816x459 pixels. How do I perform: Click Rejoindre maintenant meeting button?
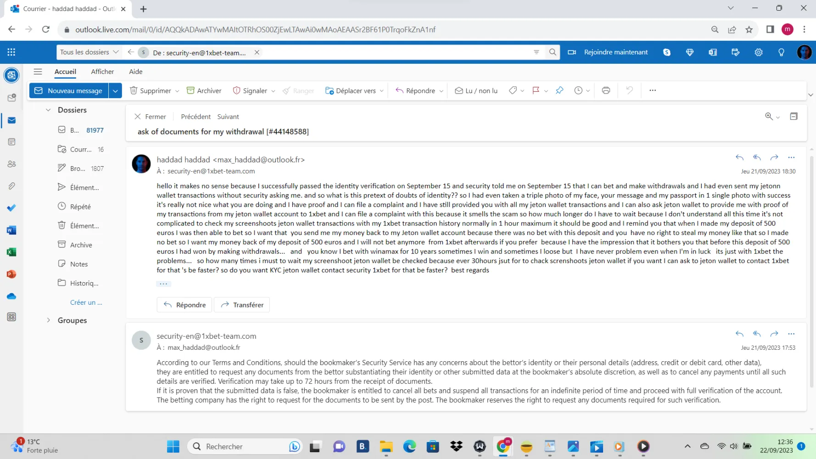(x=608, y=52)
